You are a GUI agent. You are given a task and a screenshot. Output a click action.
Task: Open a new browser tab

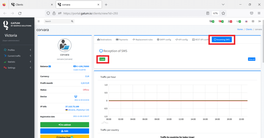[x=106, y=5]
